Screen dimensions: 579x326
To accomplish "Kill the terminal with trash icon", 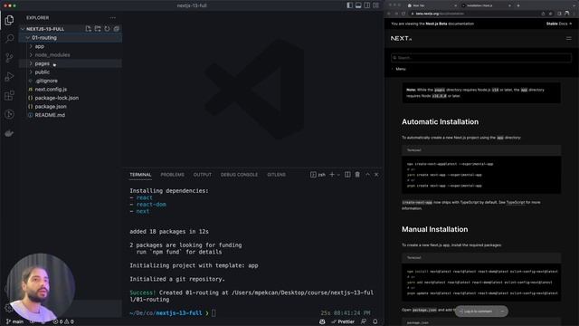I will pyautogui.click(x=357, y=175).
